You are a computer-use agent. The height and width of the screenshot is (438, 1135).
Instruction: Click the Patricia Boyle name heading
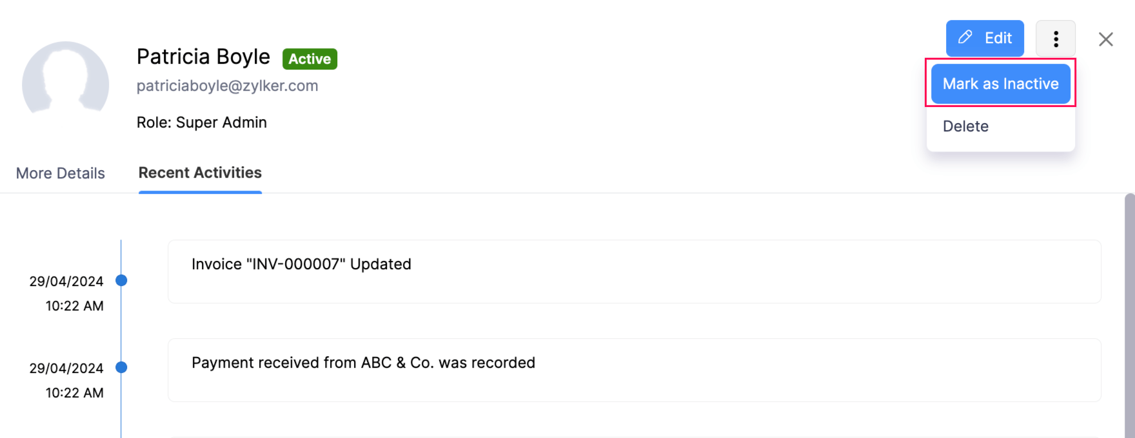tap(203, 57)
